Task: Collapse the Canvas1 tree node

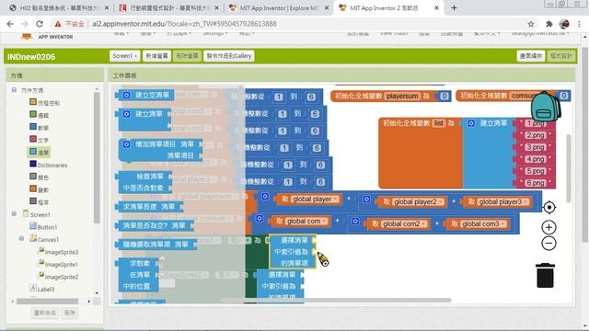Action: 21,239
